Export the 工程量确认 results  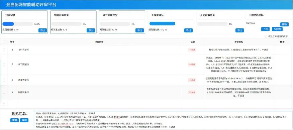pos(188,30)
